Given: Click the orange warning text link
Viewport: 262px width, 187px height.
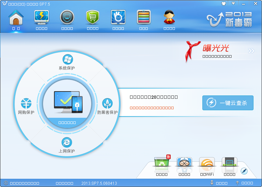Looking at the screenshot, I should (152, 108).
